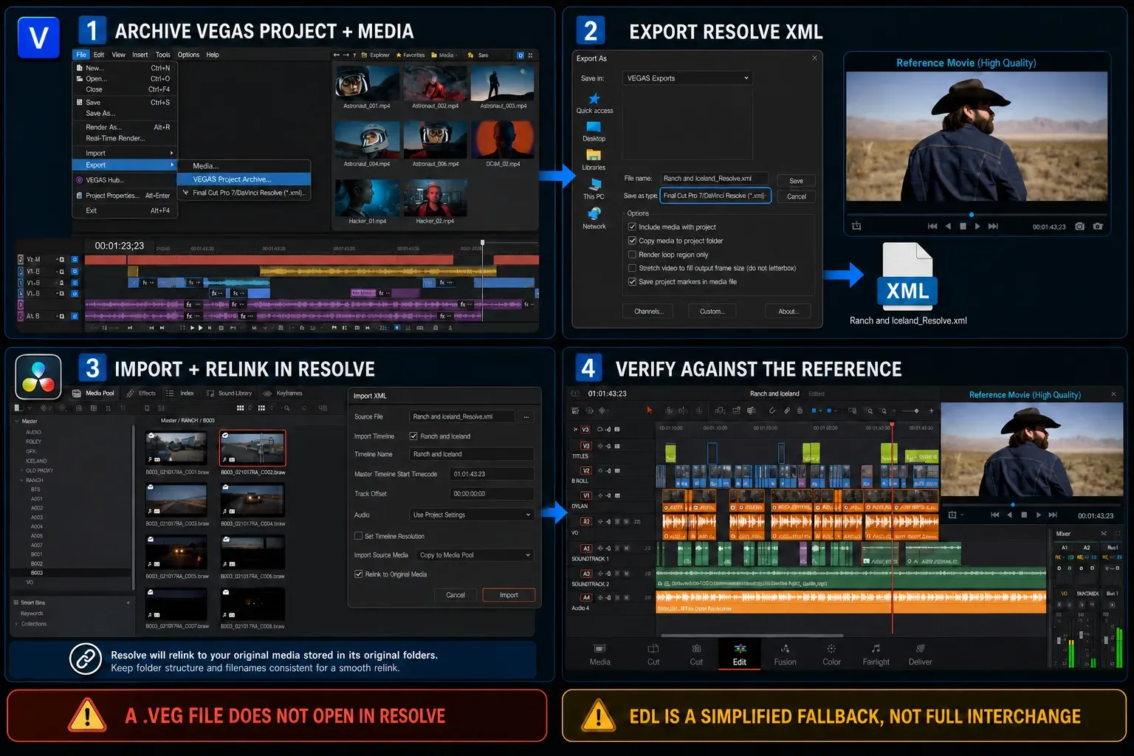Open the Tools menu in VEGAS
Viewport: 1134px width, 756px height.
tap(162, 55)
